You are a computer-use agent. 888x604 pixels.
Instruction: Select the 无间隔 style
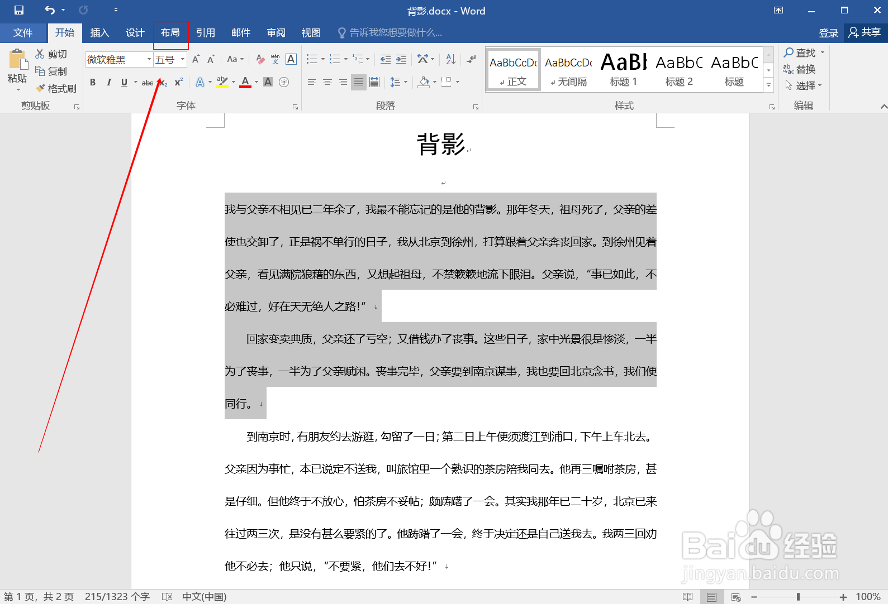[x=568, y=69]
